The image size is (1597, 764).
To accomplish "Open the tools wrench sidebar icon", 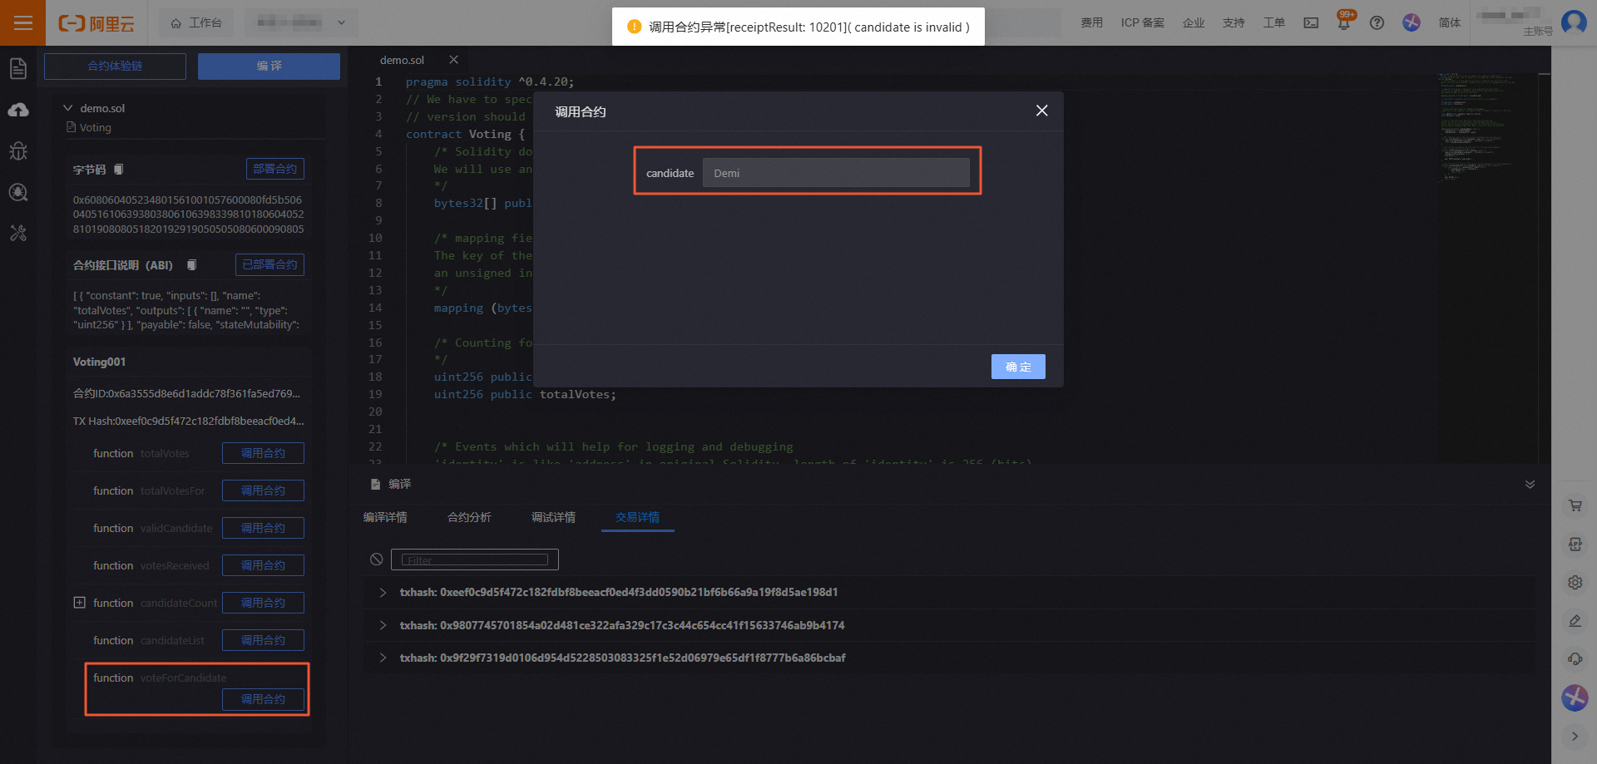I will click(x=18, y=233).
